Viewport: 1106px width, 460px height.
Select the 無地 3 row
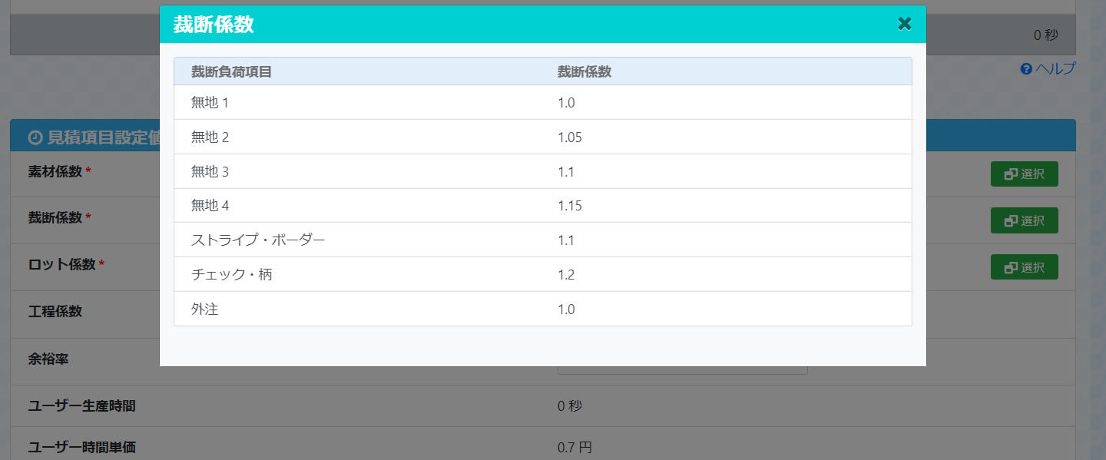[x=543, y=171]
